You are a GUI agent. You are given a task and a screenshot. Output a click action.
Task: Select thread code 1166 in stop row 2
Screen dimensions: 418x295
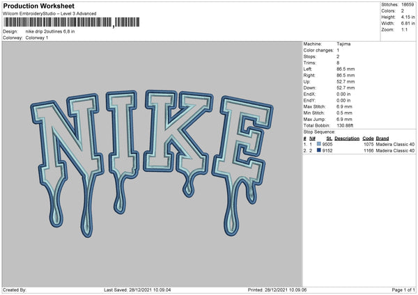pyautogui.click(x=369, y=151)
